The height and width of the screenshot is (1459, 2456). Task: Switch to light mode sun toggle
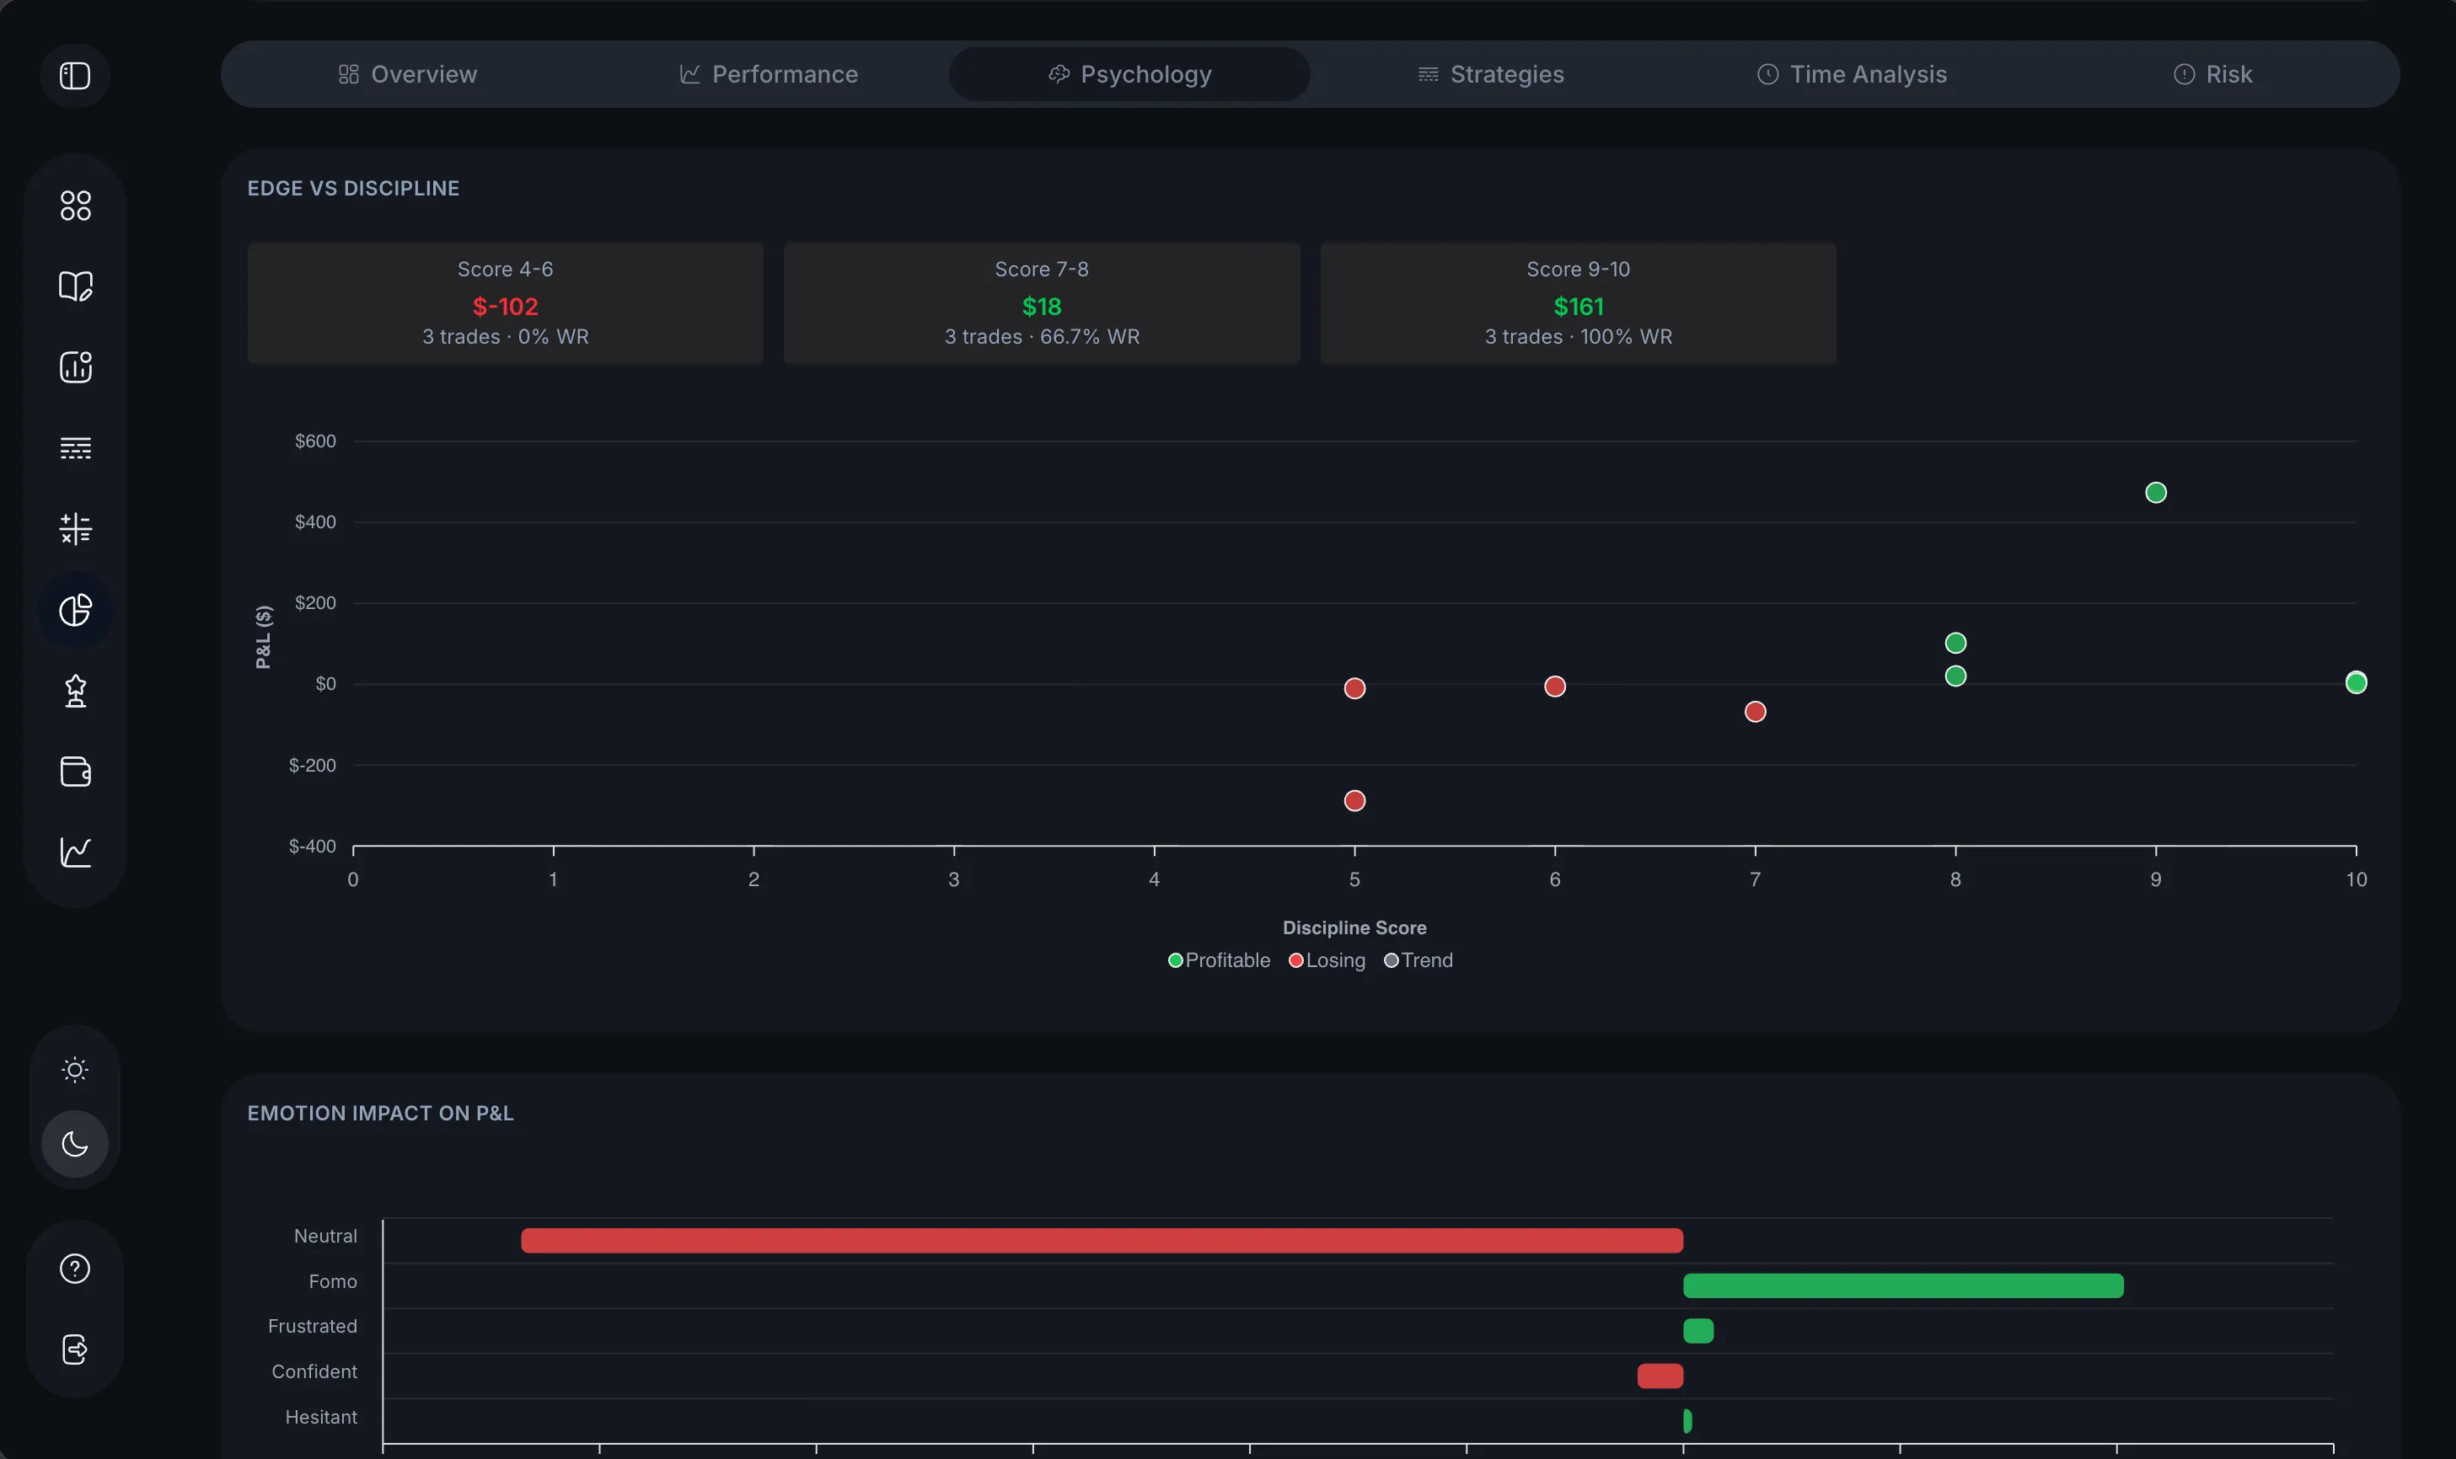(75, 1069)
